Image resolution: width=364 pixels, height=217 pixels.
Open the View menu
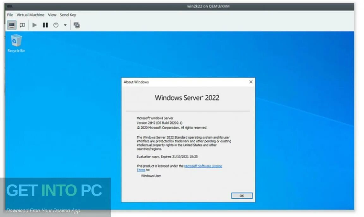pos(52,15)
